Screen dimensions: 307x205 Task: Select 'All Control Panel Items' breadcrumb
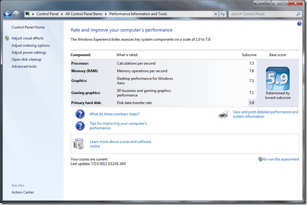click(84, 14)
